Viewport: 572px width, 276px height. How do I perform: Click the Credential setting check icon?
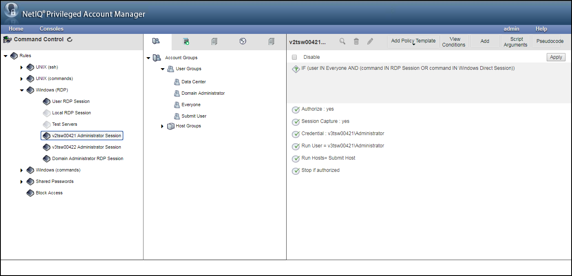click(x=296, y=134)
